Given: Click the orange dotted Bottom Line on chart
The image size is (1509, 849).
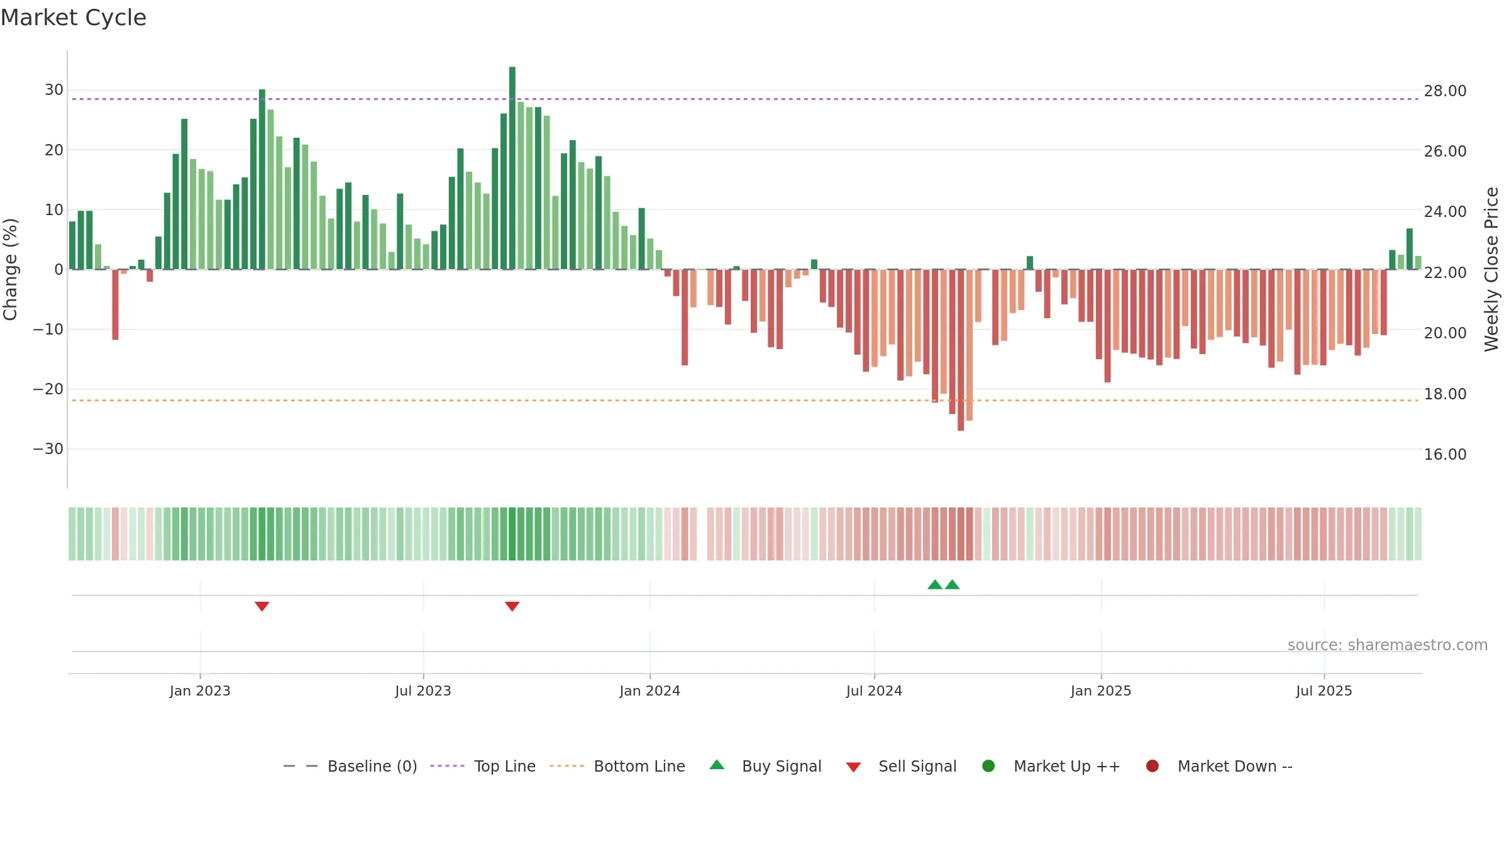Looking at the screenshot, I should pos(745,400).
